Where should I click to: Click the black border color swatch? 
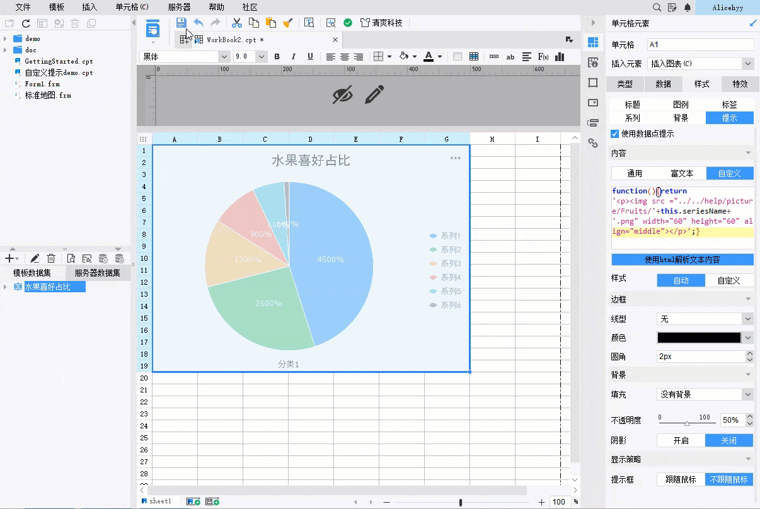pos(700,338)
